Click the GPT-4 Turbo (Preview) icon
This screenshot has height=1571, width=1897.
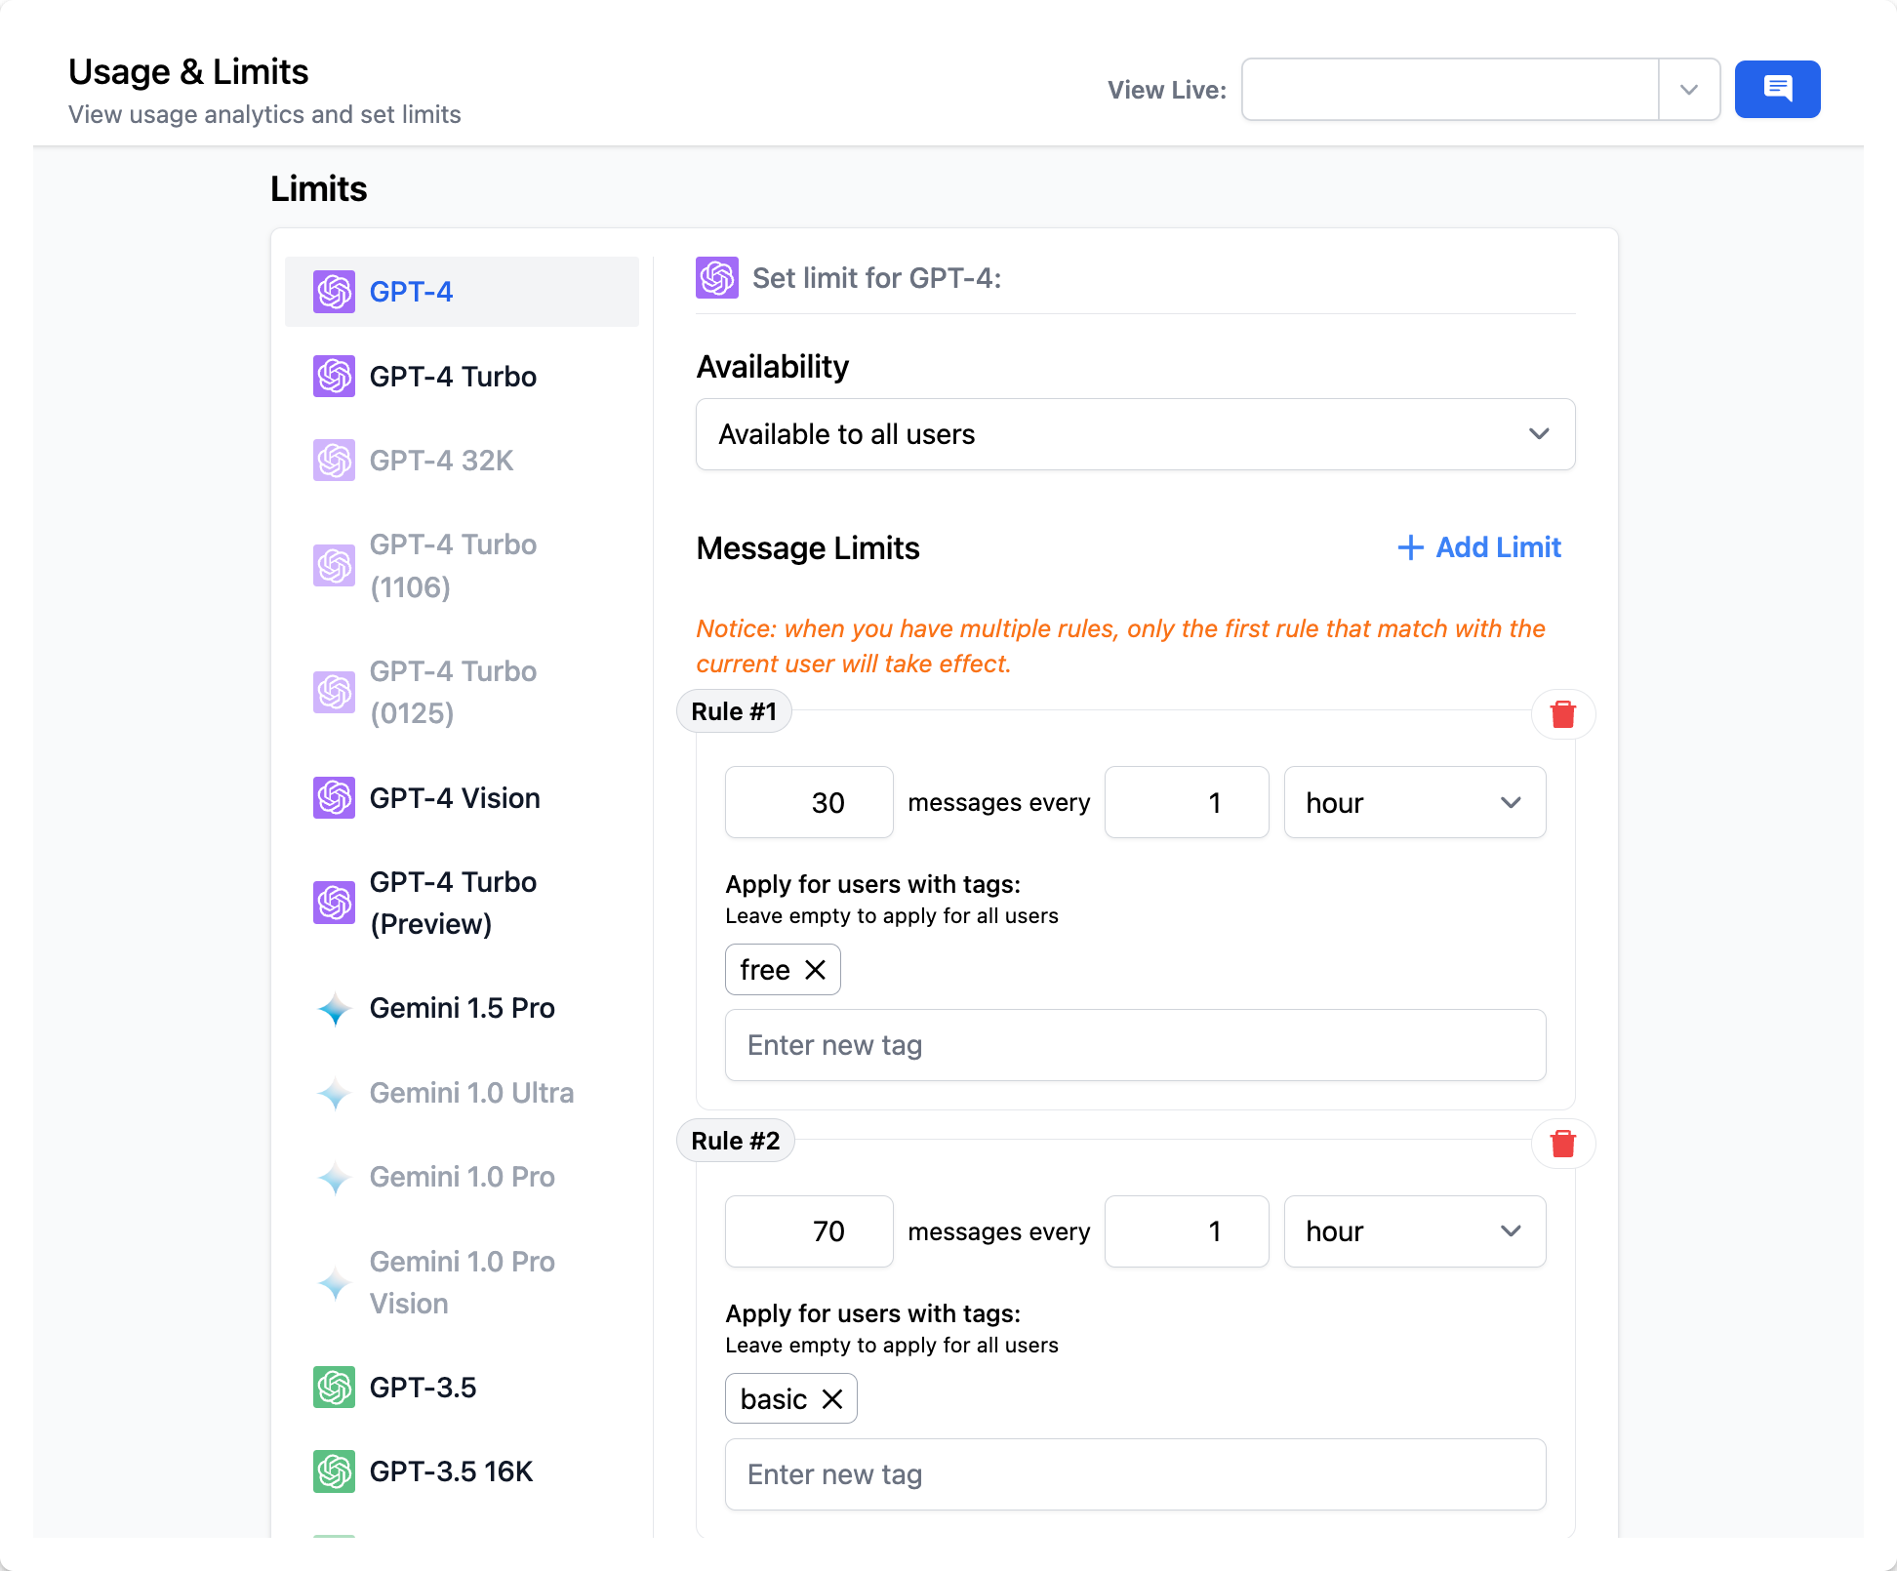coord(334,904)
